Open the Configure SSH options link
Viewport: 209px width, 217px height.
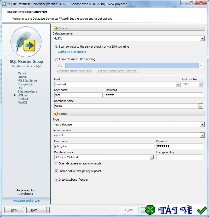72,52
